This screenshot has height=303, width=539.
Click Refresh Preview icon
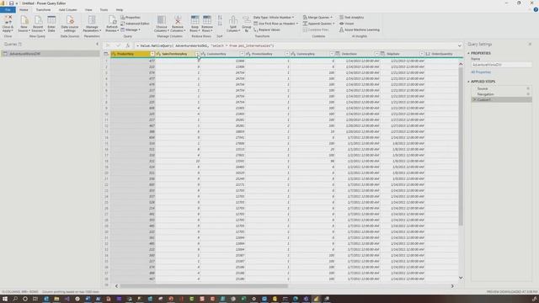point(112,20)
